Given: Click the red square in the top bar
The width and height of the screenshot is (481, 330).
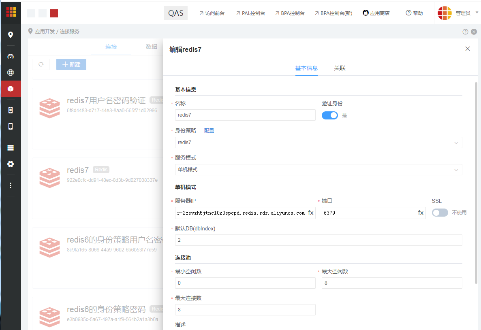Looking at the screenshot, I should point(54,13).
